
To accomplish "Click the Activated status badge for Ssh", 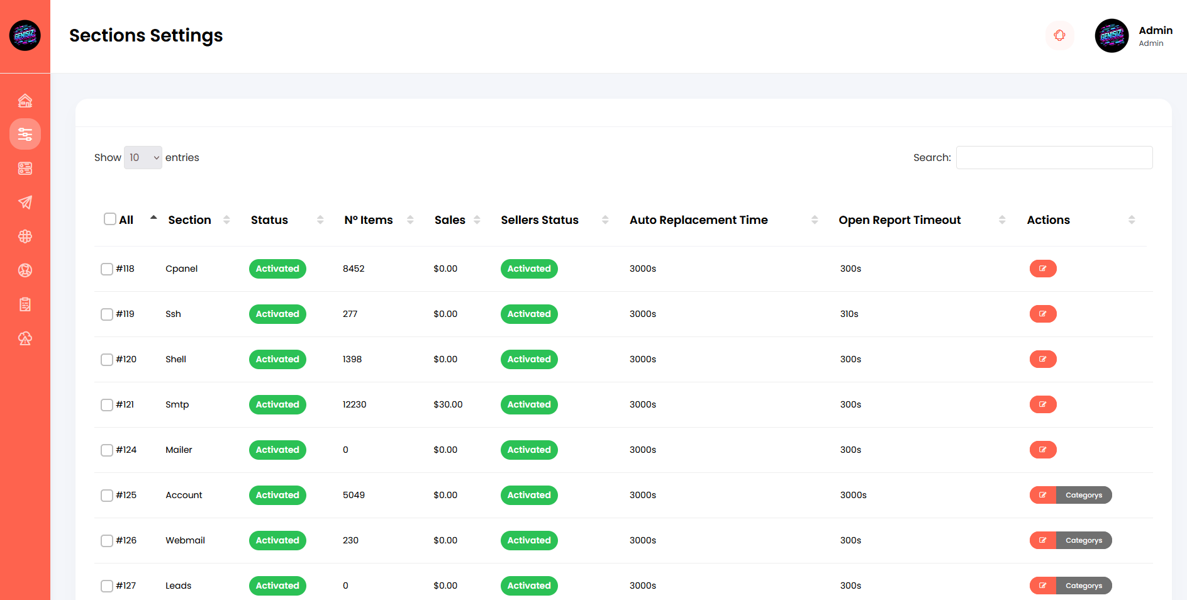I will click(x=277, y=314).
